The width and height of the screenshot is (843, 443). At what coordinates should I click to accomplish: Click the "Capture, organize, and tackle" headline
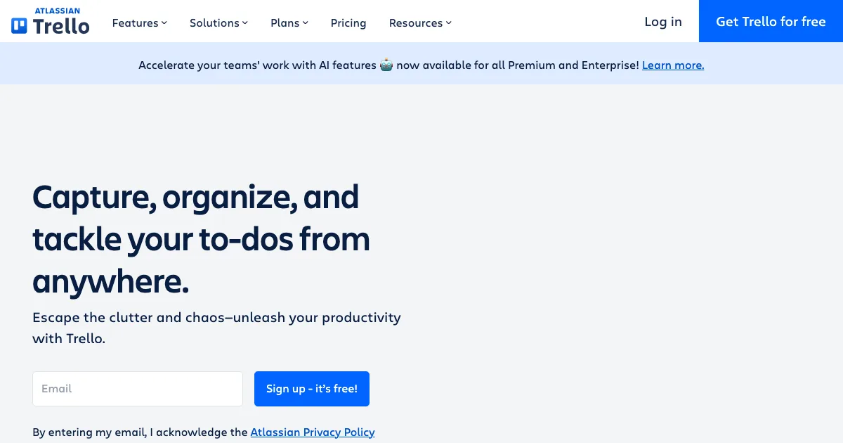click(x=200, y=239)
